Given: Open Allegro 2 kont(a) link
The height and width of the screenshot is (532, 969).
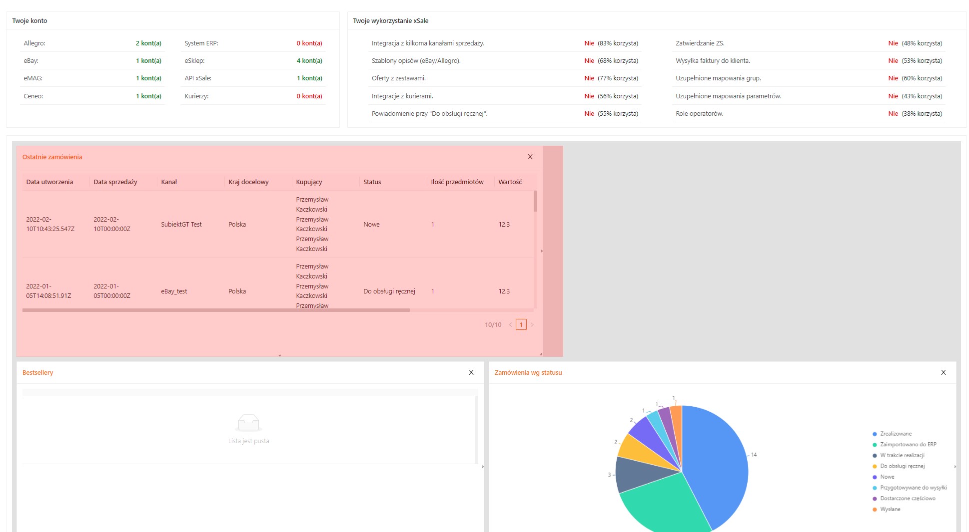Looking at the screenshot, I should [148, 43].
